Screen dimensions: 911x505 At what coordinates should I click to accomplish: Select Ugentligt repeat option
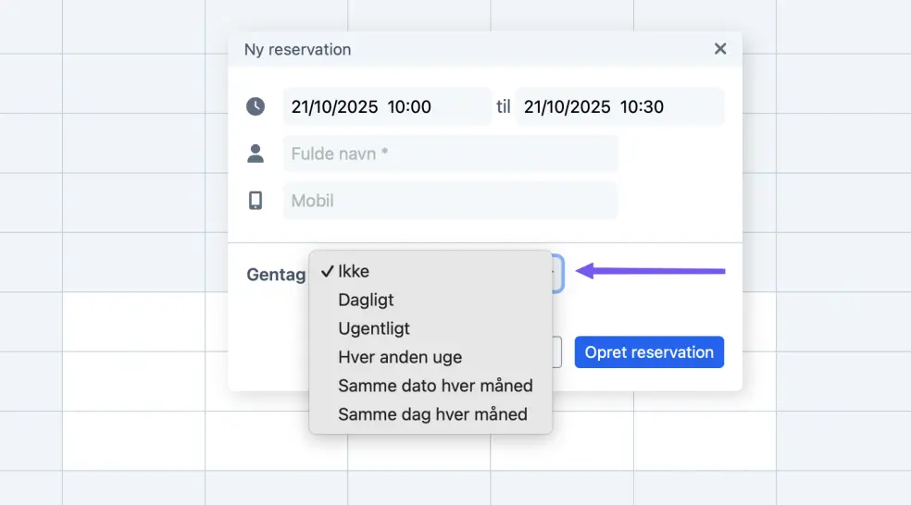coord(374,328)
